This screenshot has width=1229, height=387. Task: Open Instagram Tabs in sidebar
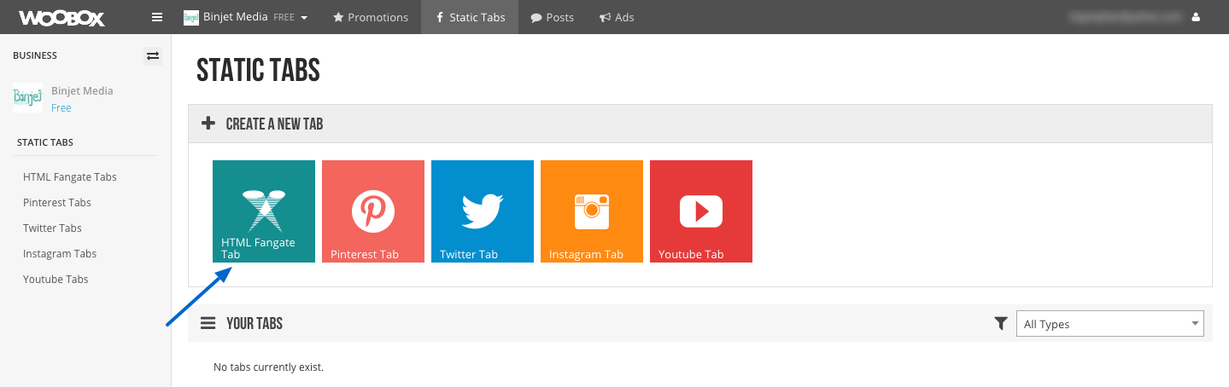pos(60,254)
